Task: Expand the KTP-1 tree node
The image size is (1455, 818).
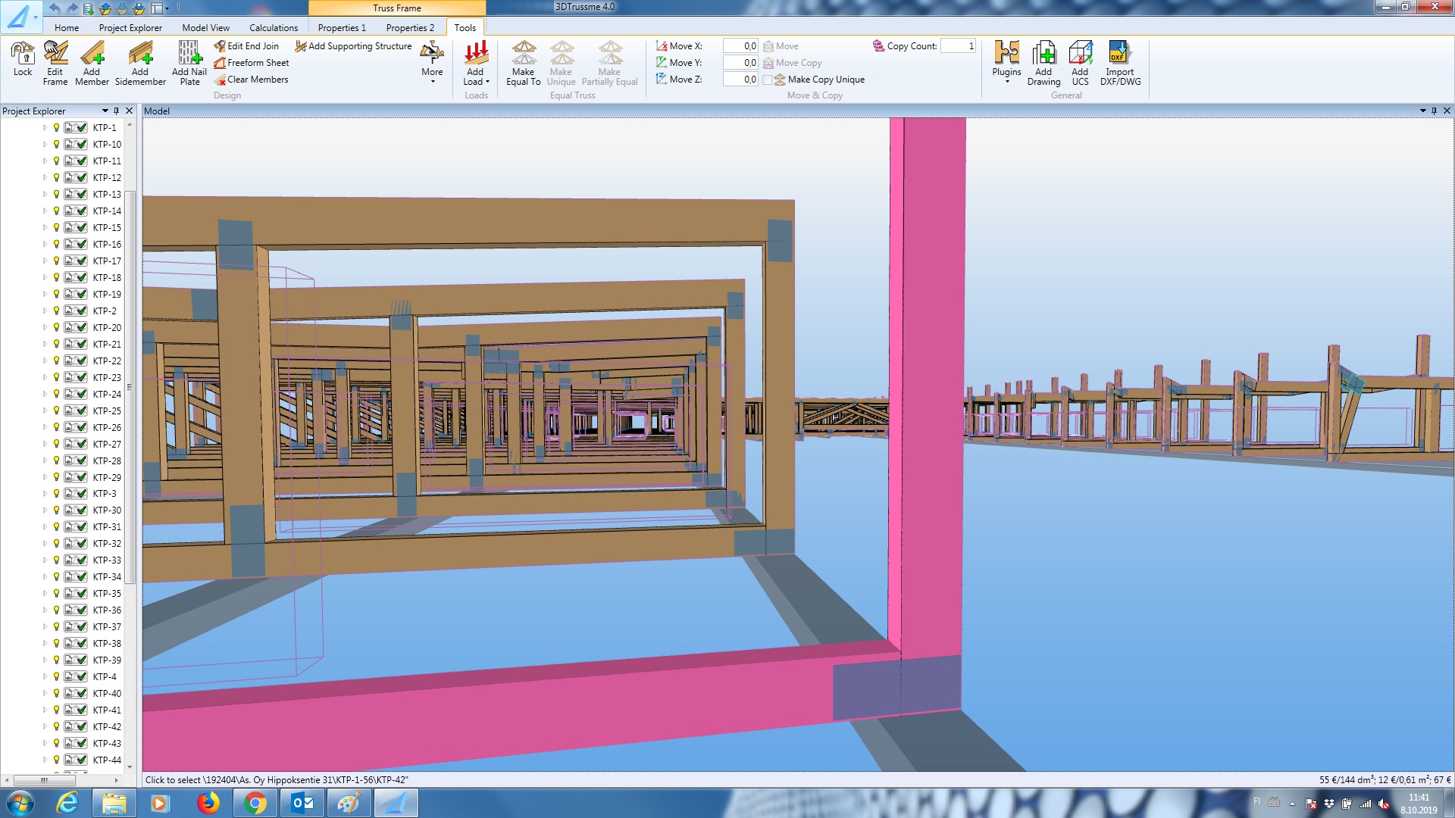Action: click(45, 128)
